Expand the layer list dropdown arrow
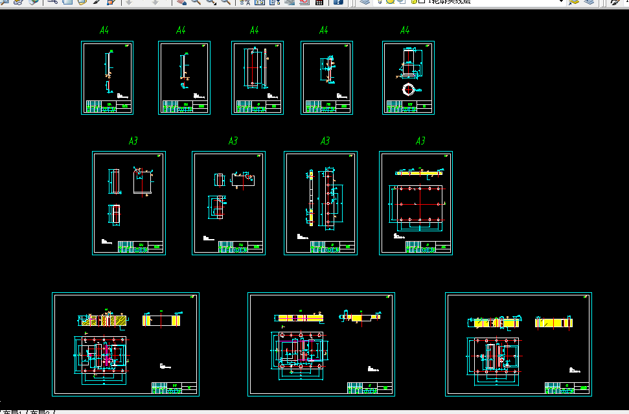This screenshot has width=629, height=414. point(561,1)
